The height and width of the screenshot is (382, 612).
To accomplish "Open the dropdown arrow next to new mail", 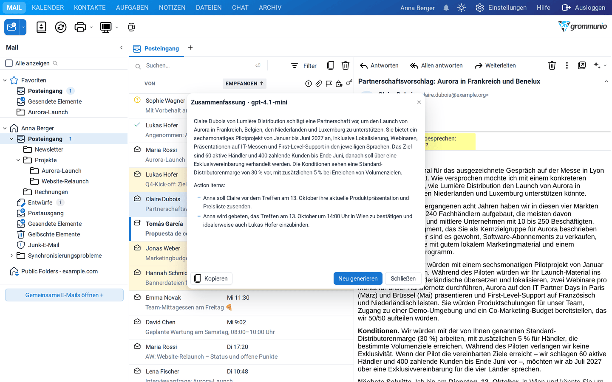I will pos(23,27).
